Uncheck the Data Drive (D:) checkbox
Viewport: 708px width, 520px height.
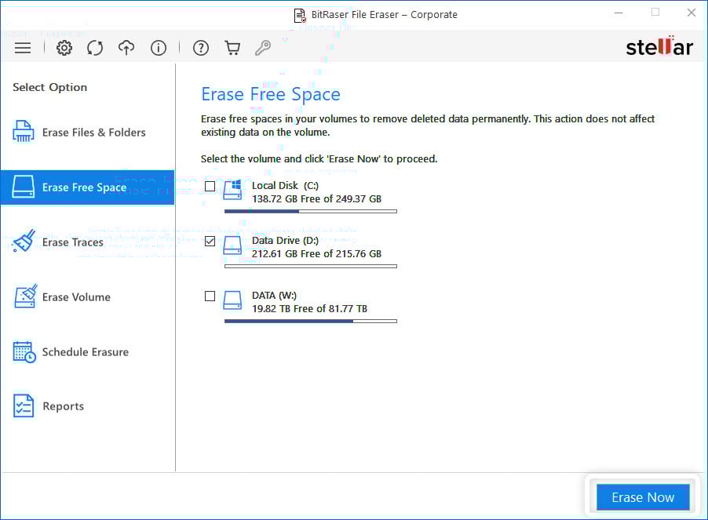(x=210, y=241)
